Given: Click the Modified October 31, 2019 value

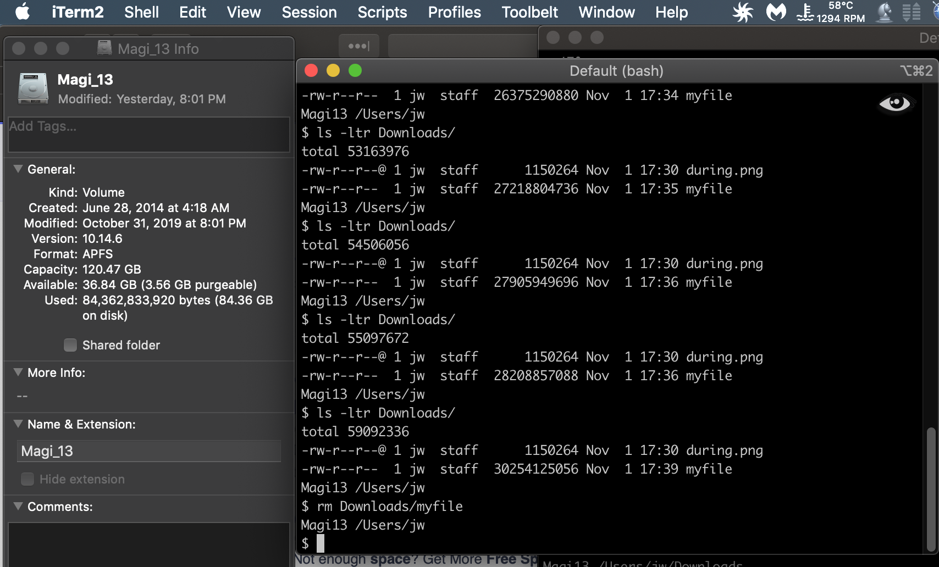Looking at the screenshot, I should pyautogui.click(x=164, y=223).
